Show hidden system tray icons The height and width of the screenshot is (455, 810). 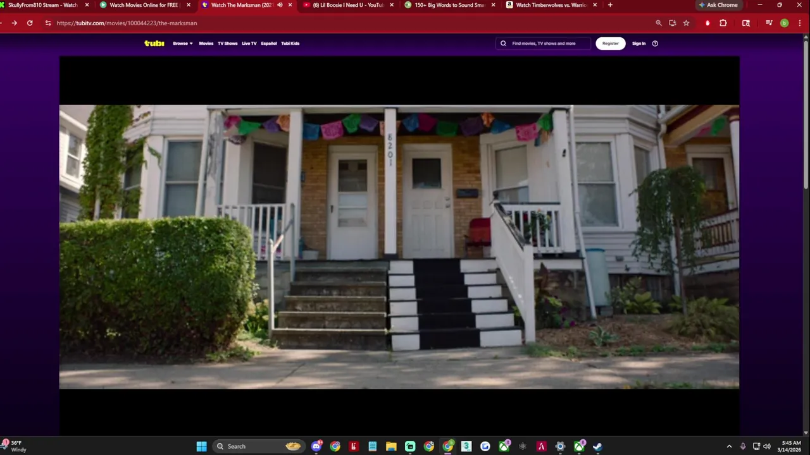click(729, 447)
